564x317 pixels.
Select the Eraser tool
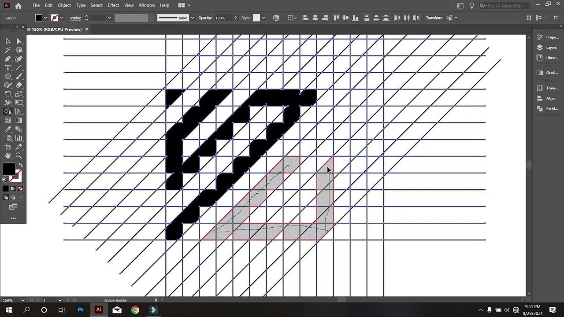click(x=19, y=85)
